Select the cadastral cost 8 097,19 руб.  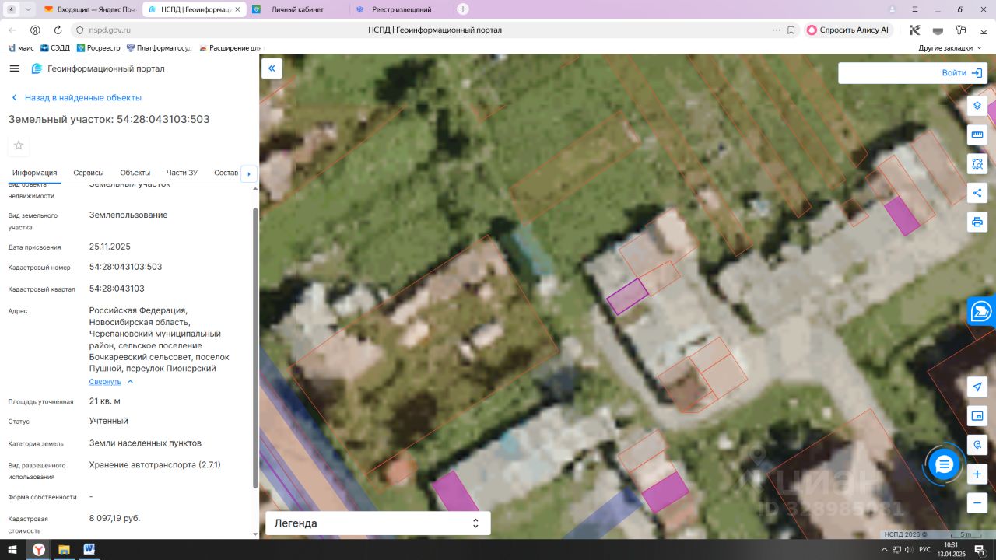(114, 518)
